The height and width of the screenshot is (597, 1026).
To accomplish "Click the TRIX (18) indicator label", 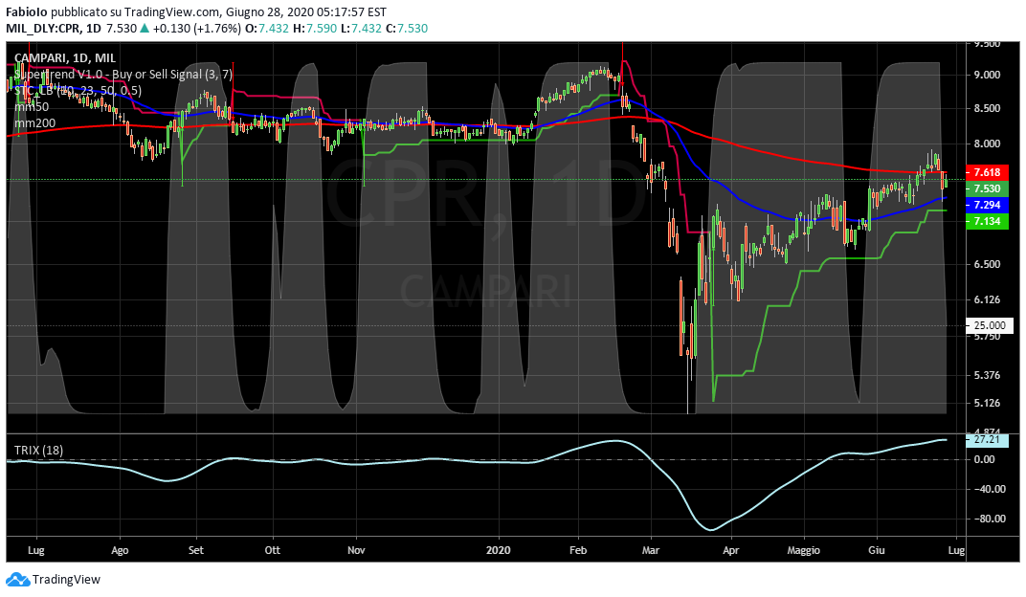I will [x=38, y=450].
